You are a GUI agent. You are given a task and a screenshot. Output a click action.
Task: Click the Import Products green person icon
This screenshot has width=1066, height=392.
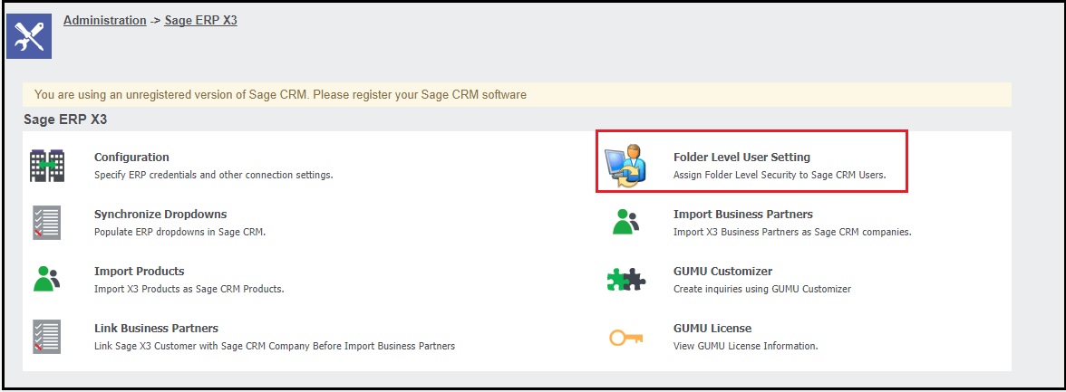point(47,279)
